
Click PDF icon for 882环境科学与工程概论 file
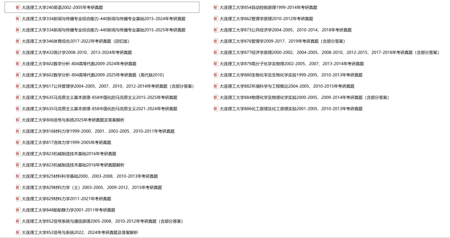click(216, 86)
